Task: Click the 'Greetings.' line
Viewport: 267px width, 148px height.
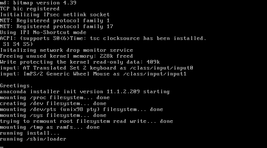Action: [x=16, y=86]
